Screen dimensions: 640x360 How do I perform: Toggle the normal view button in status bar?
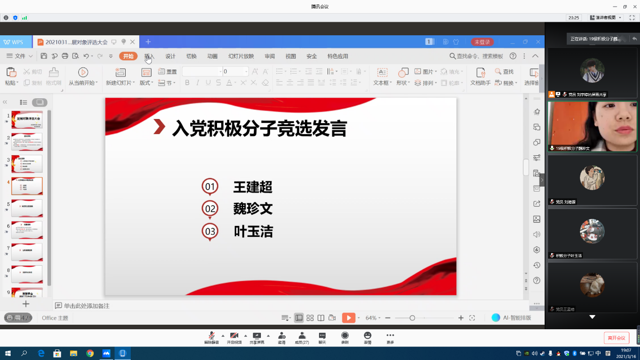[299, 318]
